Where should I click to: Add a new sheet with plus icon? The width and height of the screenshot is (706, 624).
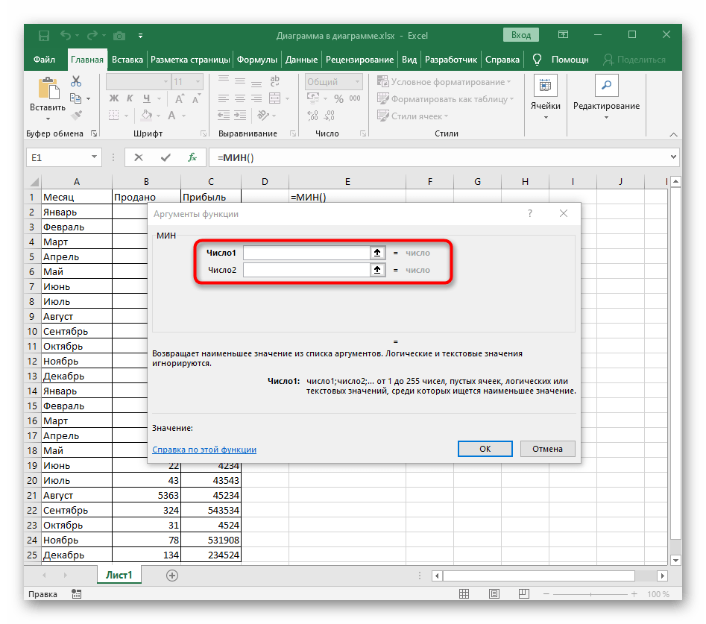pos(172,575)
